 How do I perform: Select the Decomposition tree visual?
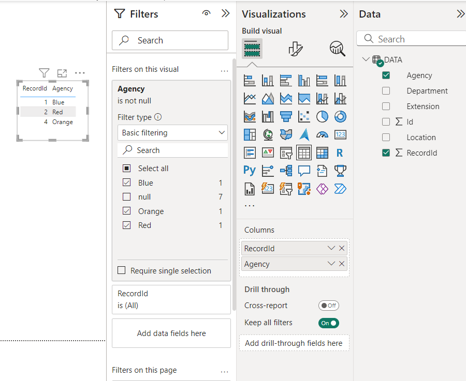286,171
